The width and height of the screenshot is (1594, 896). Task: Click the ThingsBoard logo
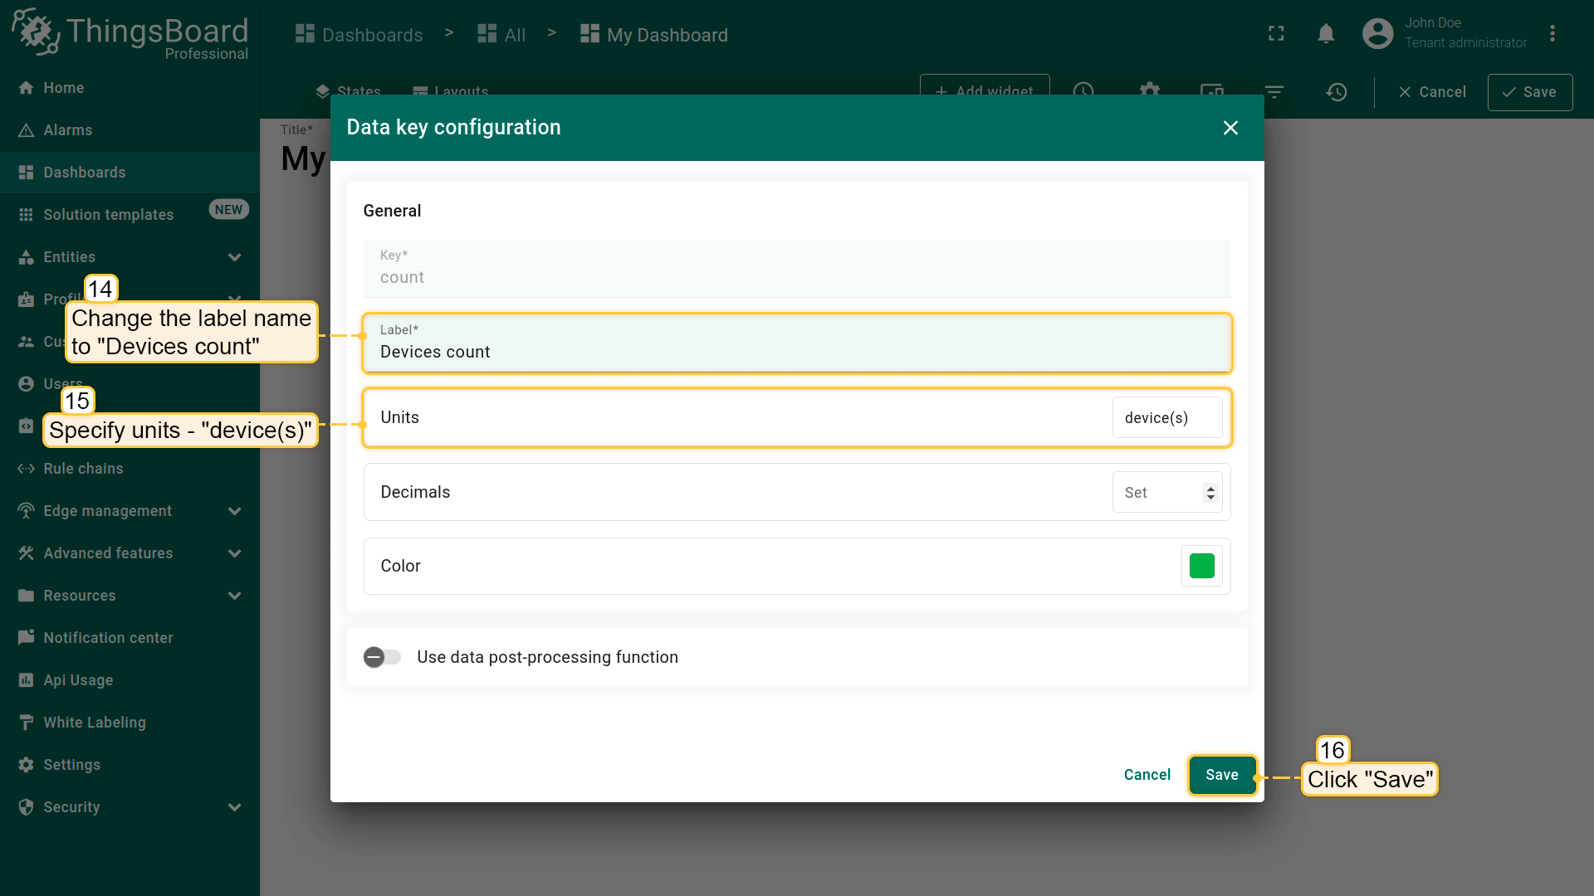pyautogui.click(x=130, y=33)
